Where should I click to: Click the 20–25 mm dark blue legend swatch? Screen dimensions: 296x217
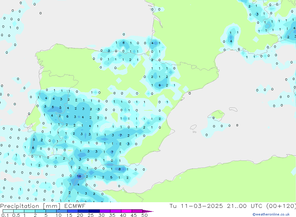pyautogui.click(x=83, y=211)
